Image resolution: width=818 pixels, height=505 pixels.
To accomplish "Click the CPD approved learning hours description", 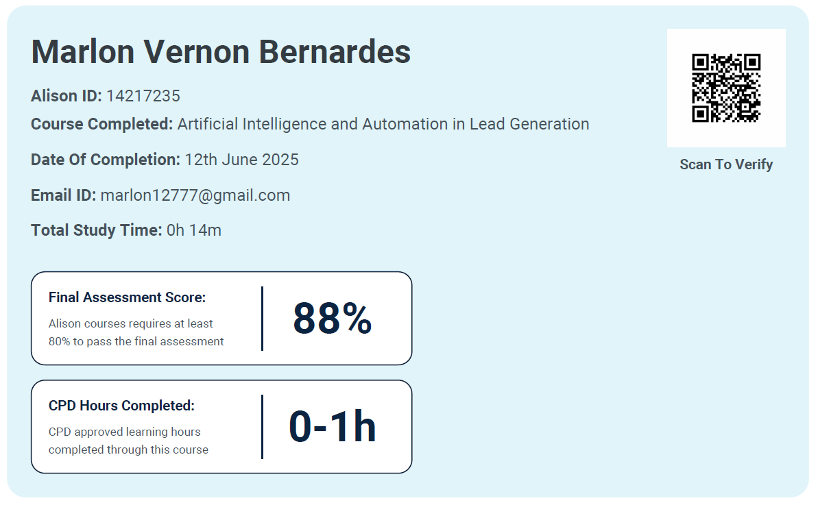I will coord(128,441).
